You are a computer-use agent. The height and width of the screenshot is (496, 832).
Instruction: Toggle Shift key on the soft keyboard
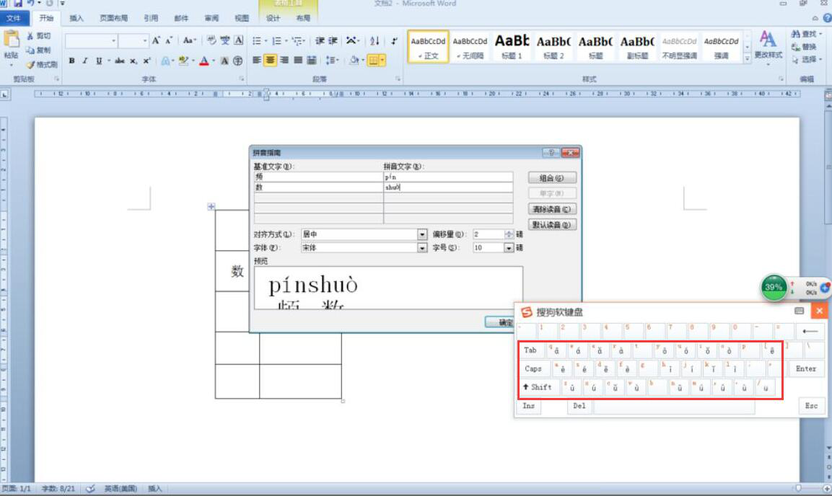537,387
